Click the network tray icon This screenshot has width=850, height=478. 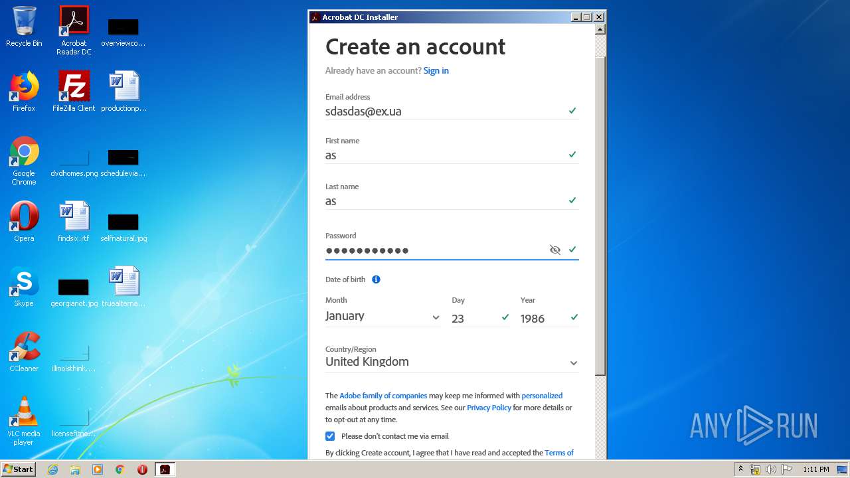(755, 469)
